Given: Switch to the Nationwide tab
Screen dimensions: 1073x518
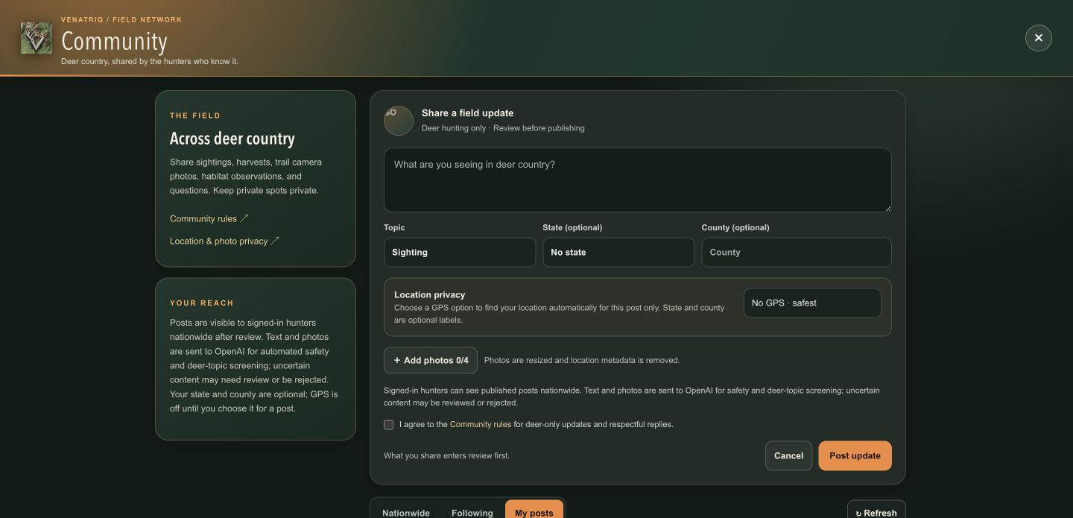Looking at the screenshot, I should 406,513.
